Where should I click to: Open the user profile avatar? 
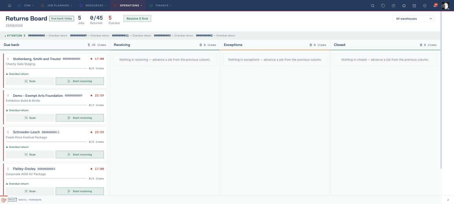tap(445, 5)
